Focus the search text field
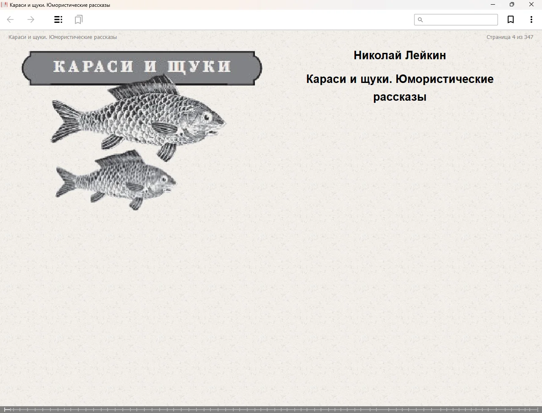The image size is (542, 413). coord(460,20)
